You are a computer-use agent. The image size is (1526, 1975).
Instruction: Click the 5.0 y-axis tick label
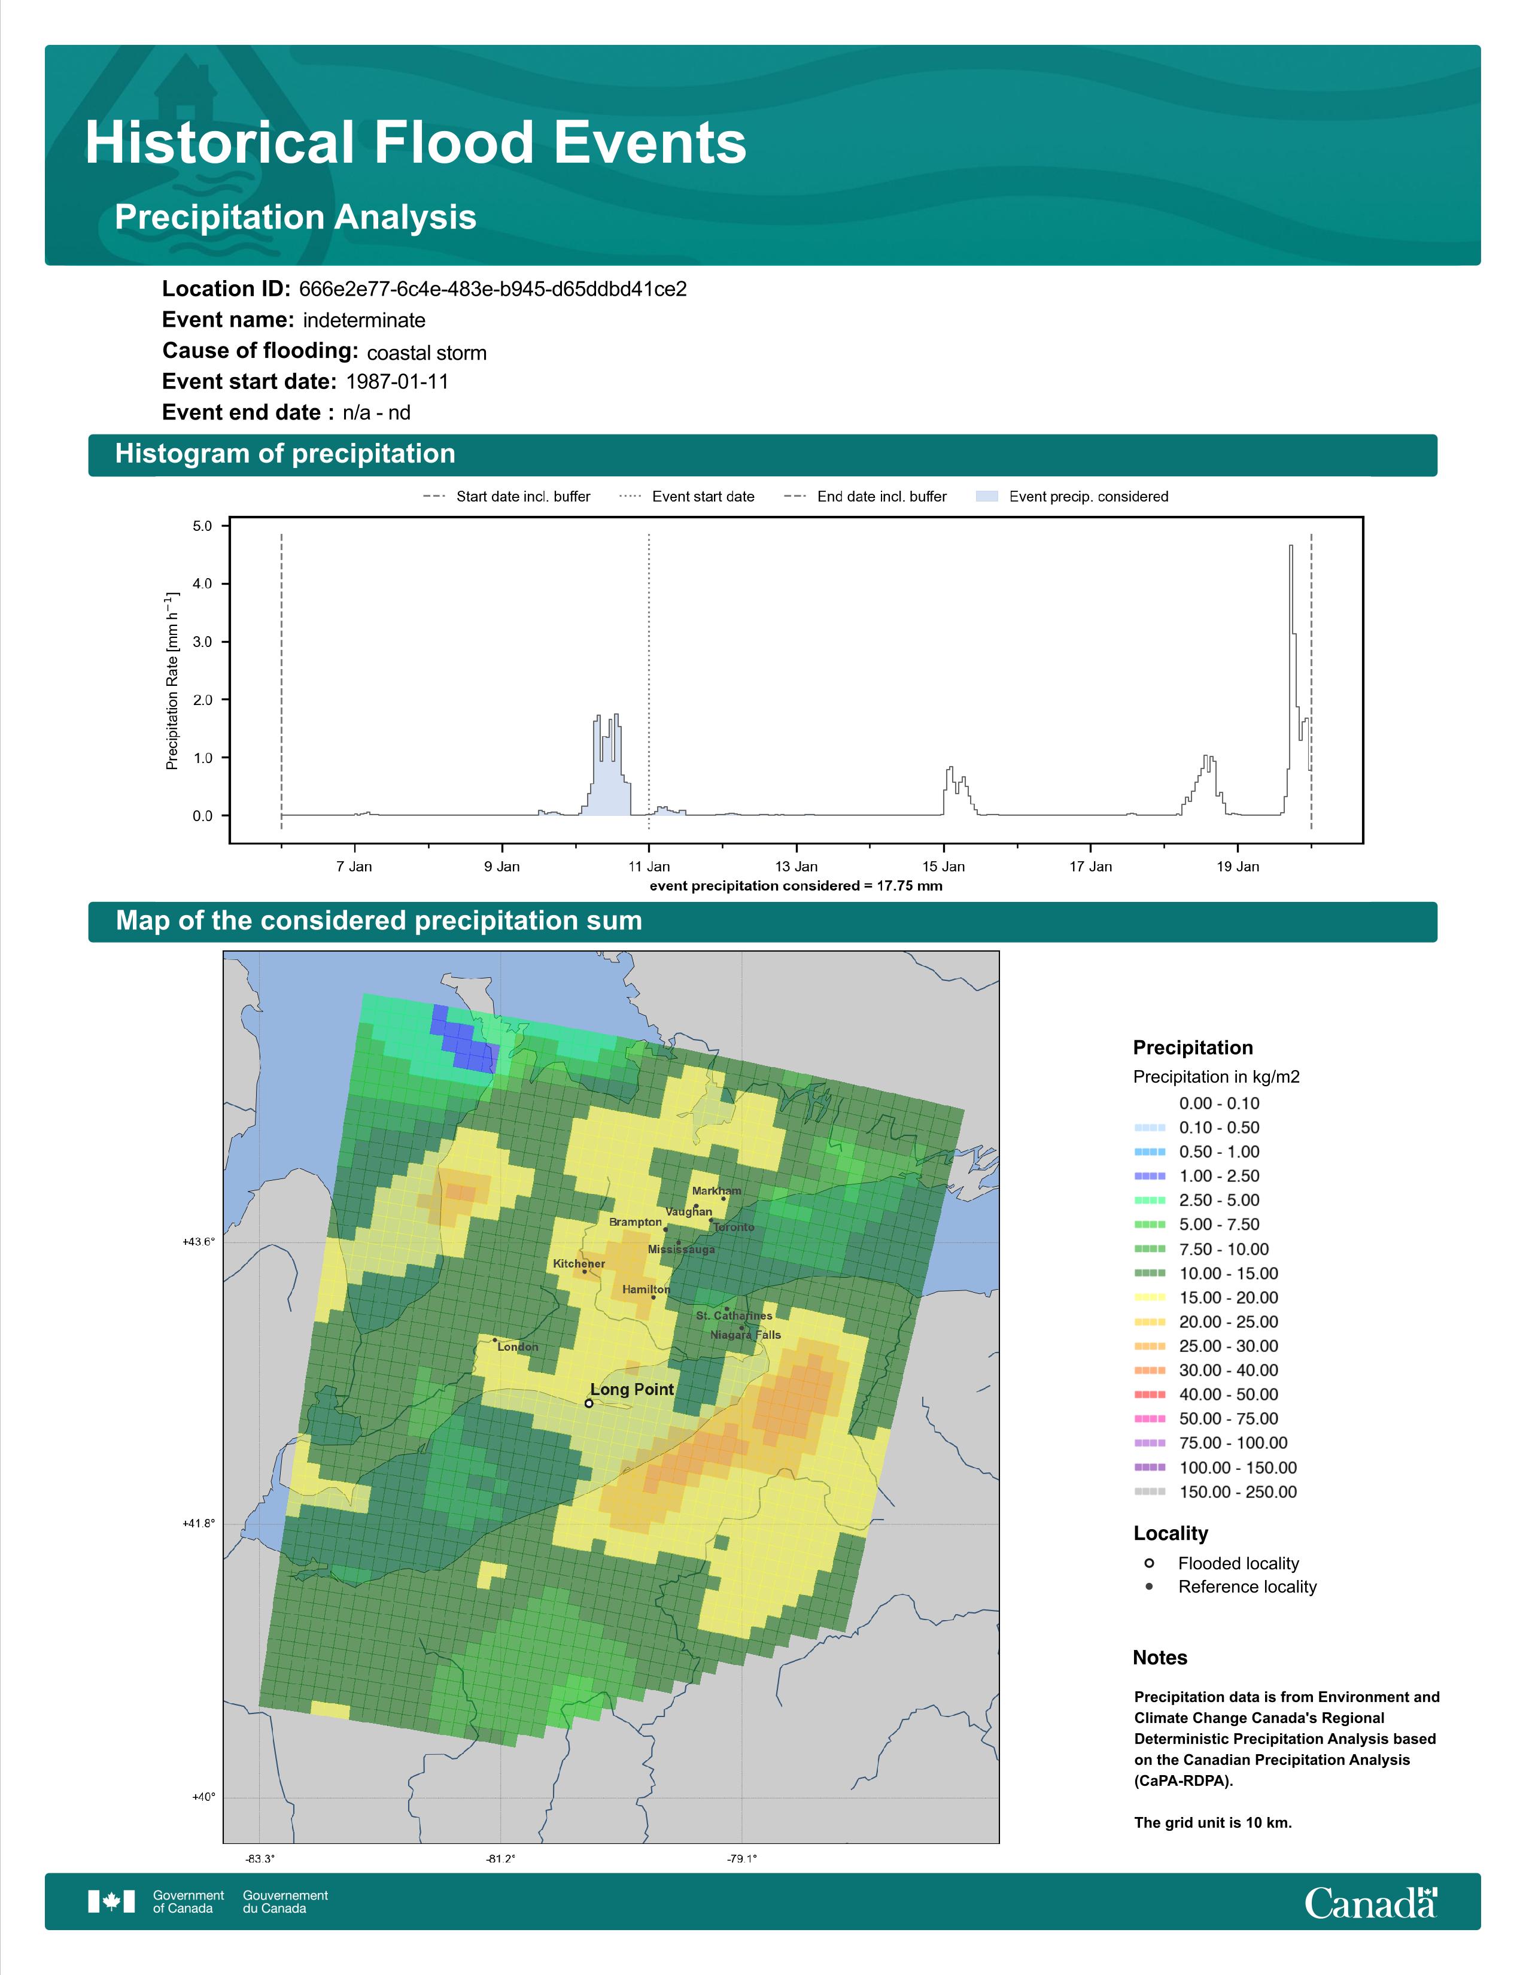[202, 526]
